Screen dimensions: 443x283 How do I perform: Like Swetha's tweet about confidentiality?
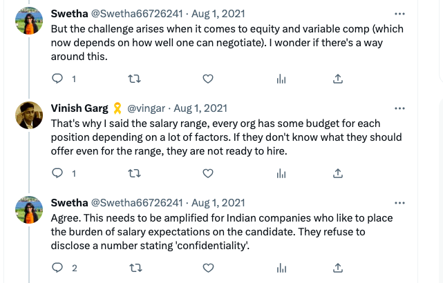tap(208, 268)
